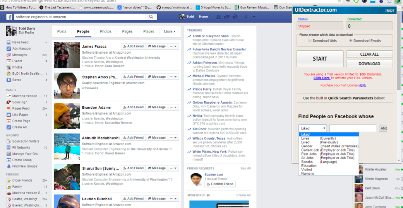The height and width of the screenshot is (208, 403).
Task: Click the START button
Action: (320, 59)
